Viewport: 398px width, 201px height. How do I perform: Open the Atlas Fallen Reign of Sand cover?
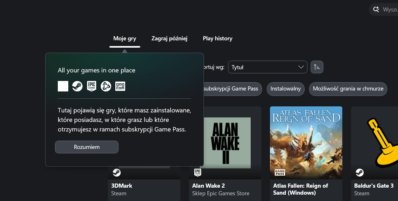point(306,143)
